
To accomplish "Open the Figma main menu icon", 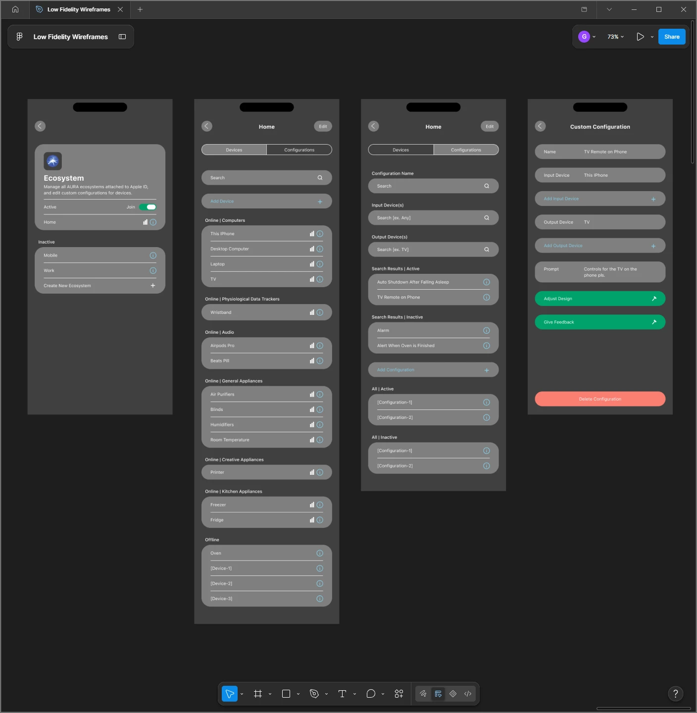I will 19,37.
